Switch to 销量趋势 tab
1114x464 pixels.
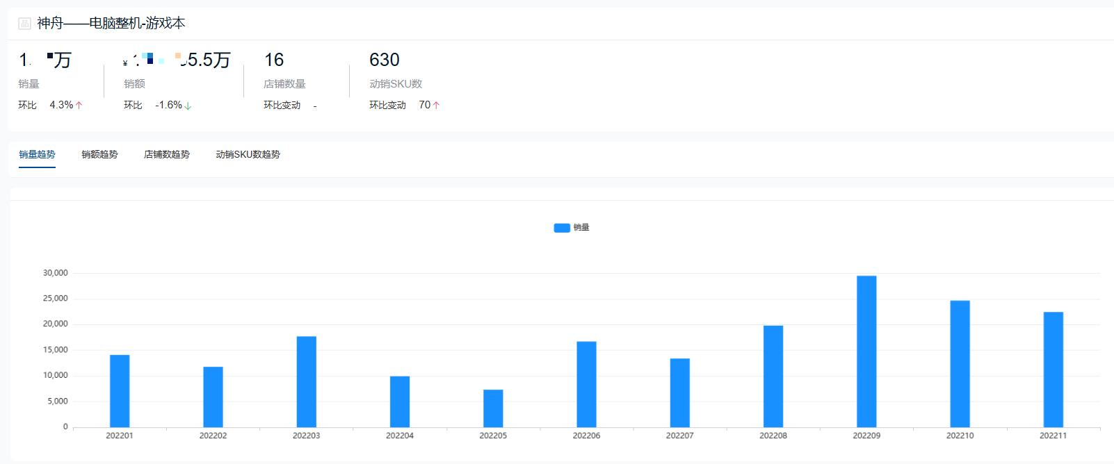point(37,154)
